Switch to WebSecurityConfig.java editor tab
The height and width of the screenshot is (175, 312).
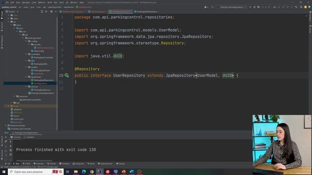pyautogui.click(x=73, y=12)
